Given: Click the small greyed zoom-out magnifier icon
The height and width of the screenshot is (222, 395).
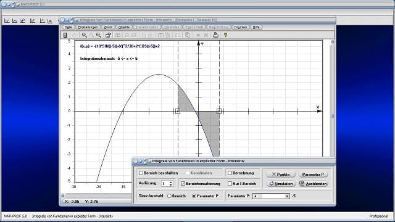Looking at the screenshot, I should click(x=92, y=36).
